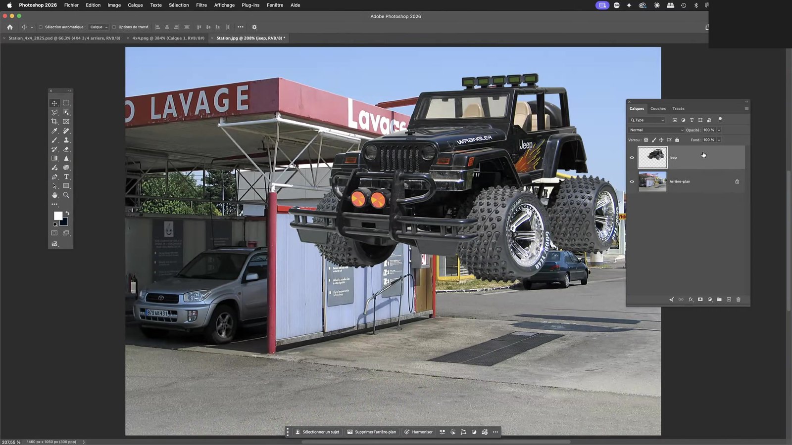Select the Object Selection tool
The image size is (792, 445).
pos(66,112)
